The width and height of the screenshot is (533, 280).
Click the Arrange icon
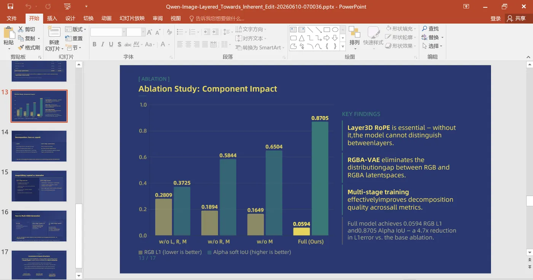(354, 37)
